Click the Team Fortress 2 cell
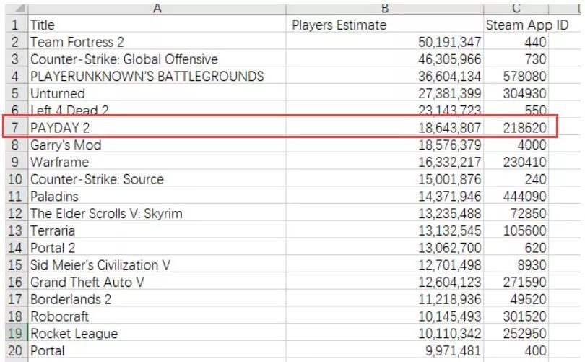Image resolution: width=585 pixels, height=362 pixels. coord(157,42)
